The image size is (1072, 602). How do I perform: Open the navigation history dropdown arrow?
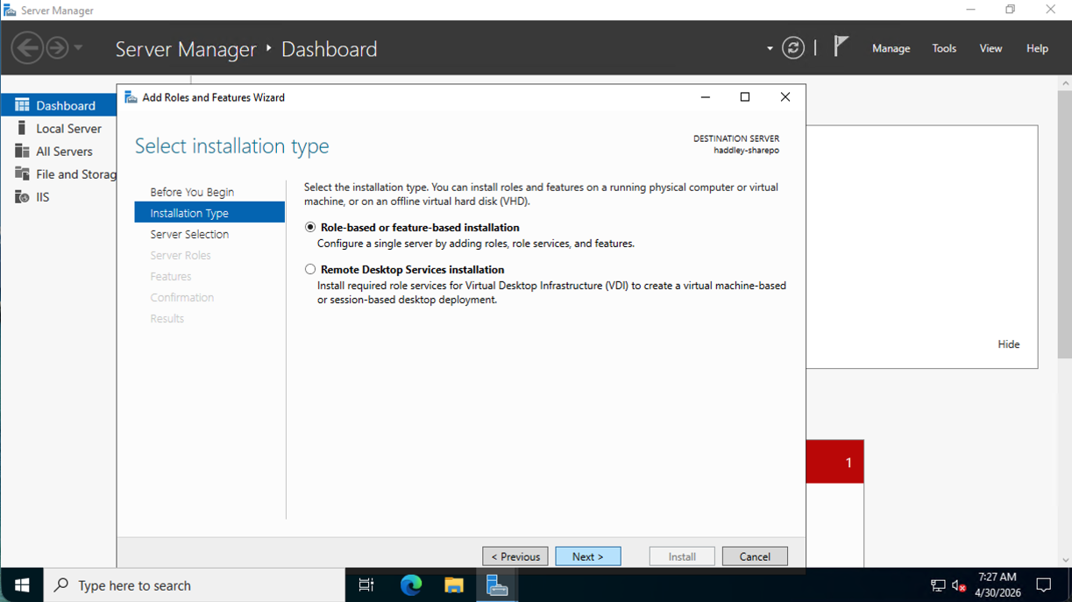[x=78, y=48]
